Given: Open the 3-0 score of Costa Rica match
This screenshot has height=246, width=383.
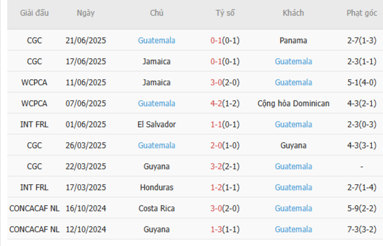Looking at the screenshot, I should click(x=216, y=208).
